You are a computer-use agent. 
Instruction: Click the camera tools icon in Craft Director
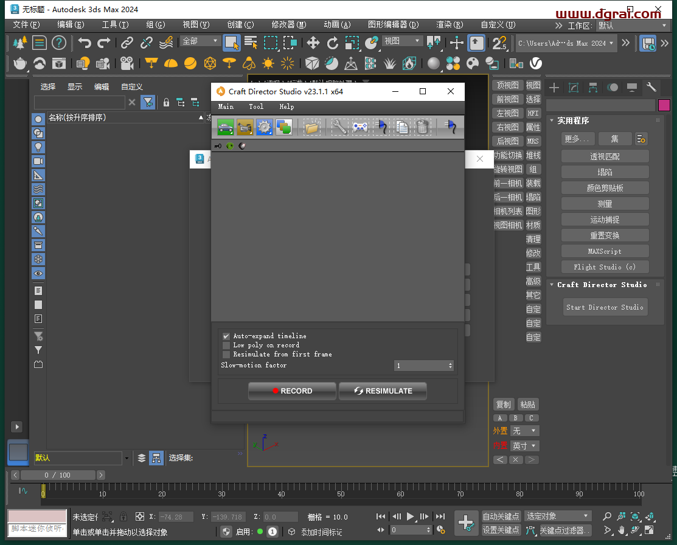pos(245,127)
